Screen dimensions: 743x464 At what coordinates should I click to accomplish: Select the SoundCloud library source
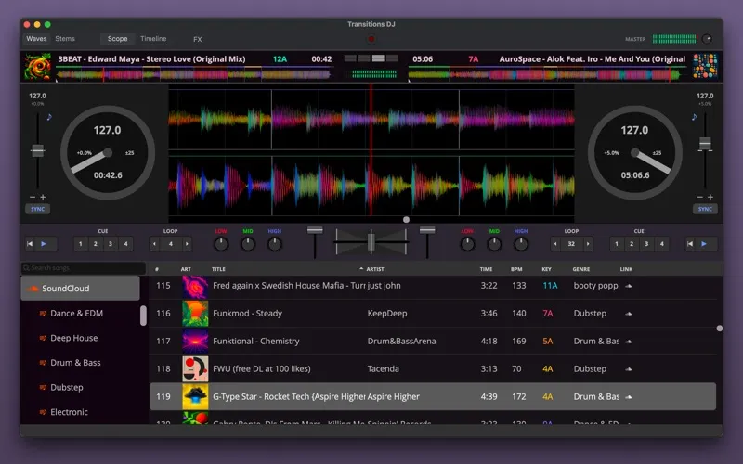coord(80,289)
